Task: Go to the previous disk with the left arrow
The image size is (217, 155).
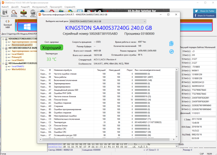Action: [6, 21]
